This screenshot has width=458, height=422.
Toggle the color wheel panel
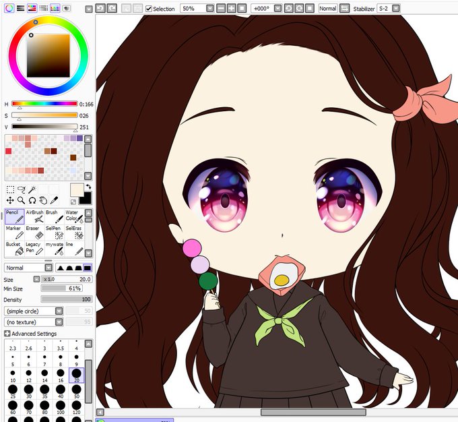click(9, 8)
